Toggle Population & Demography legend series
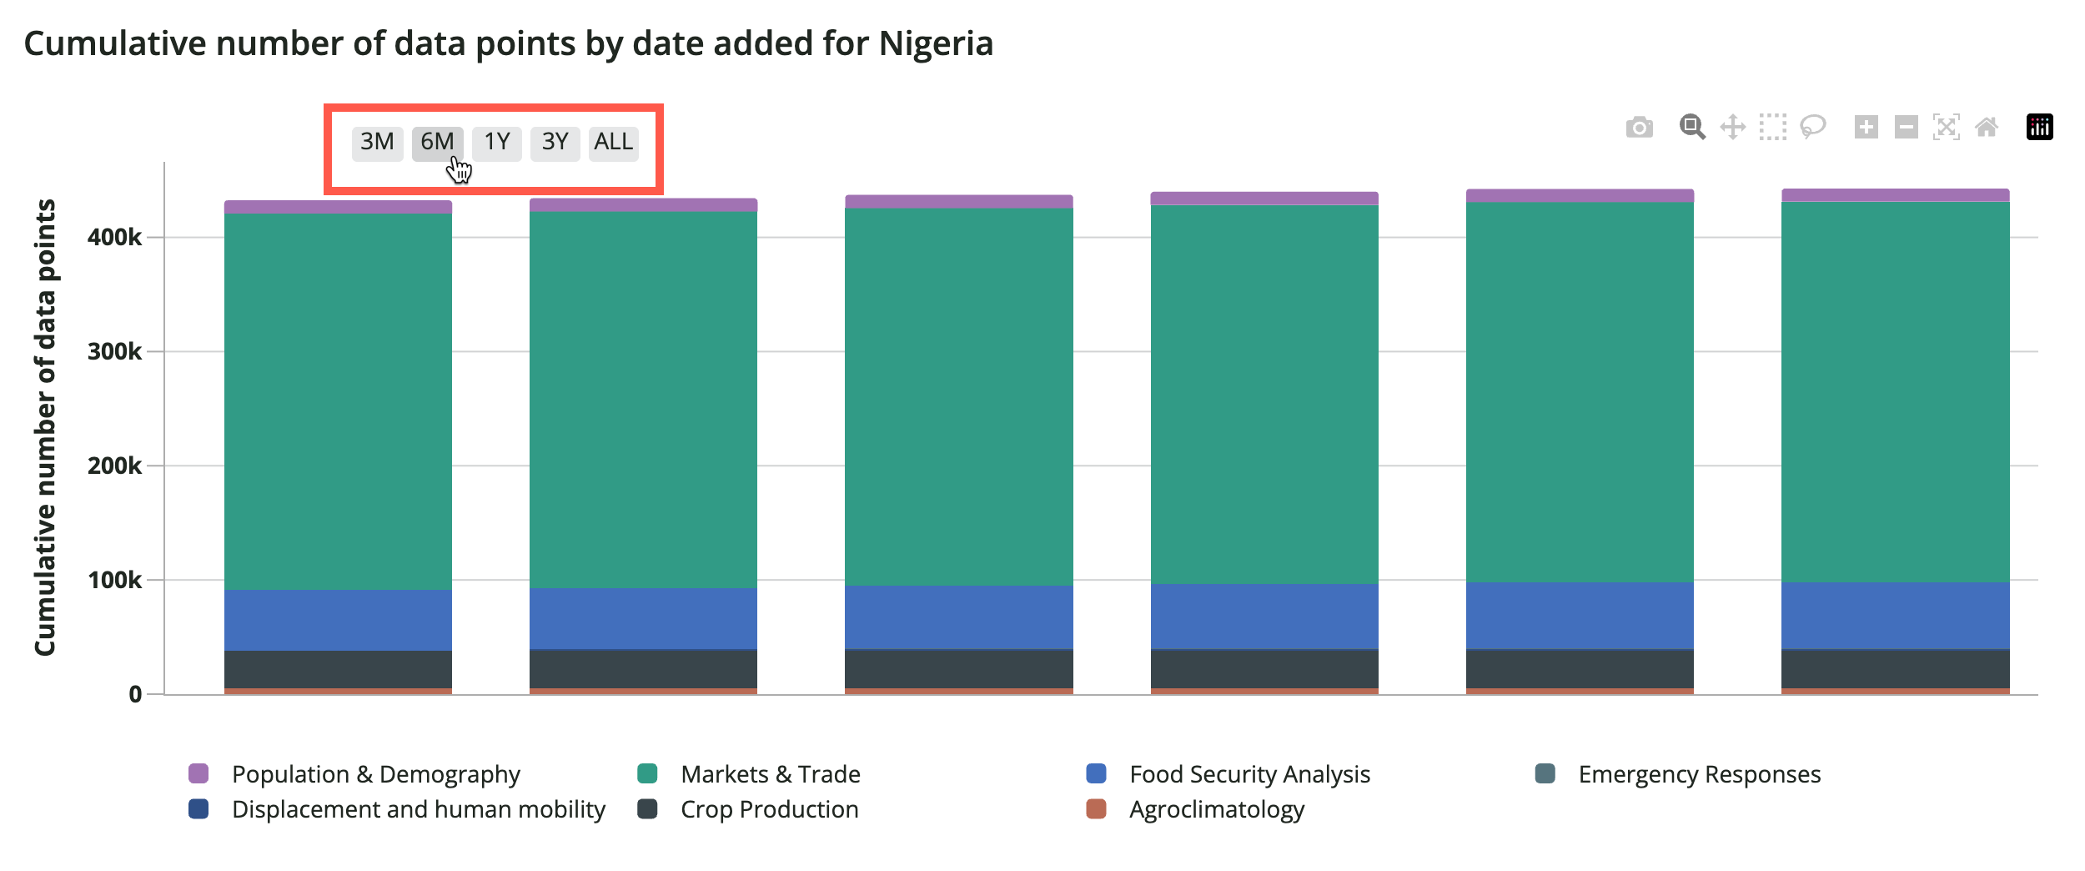The image size is (2085, 871). click(375, 774)
